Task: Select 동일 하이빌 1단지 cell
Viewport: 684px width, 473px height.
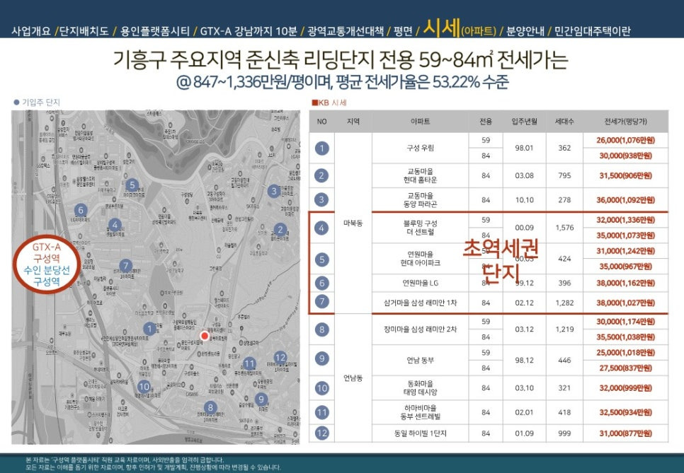Action: (420, 433)
